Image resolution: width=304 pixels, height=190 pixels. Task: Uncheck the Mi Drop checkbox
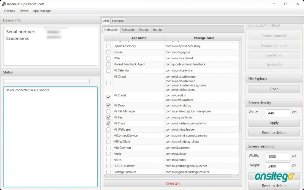coord(108,105)
